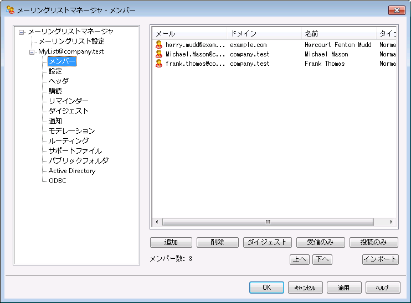Screen dimensions: 411x303
Task: Open the ODBC tree item
Action: [57, 181]
